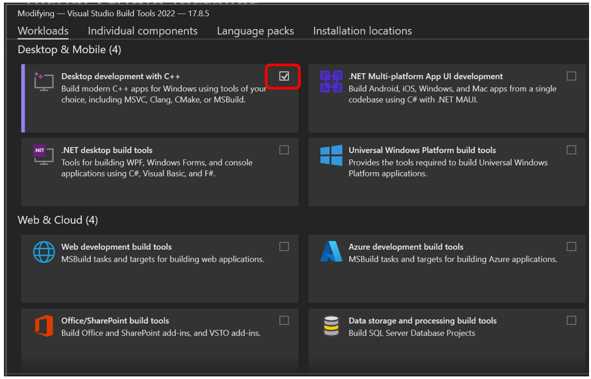Click the Office/SharePoint orange logo icon
Screen dimensions: 591x379
44,326
